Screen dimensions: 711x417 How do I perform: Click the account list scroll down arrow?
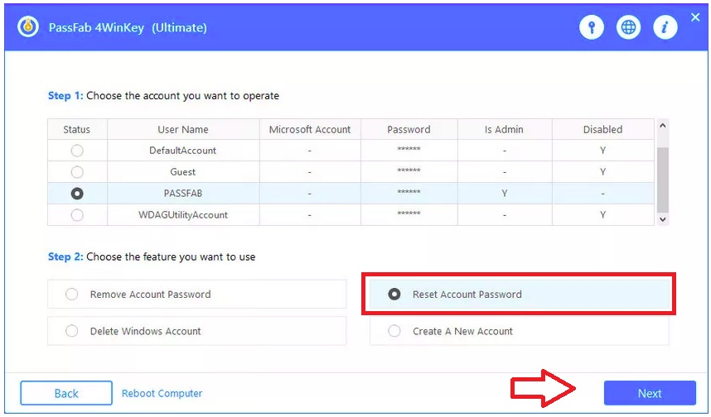(x=662, y=219)
